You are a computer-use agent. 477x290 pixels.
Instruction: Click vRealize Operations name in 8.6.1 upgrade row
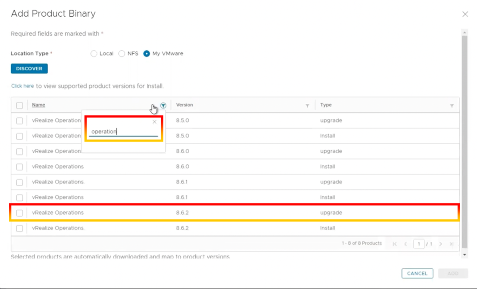pos(58,182)
